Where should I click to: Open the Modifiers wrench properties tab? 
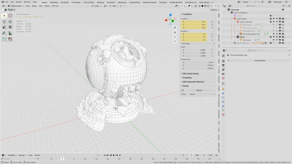223,93
